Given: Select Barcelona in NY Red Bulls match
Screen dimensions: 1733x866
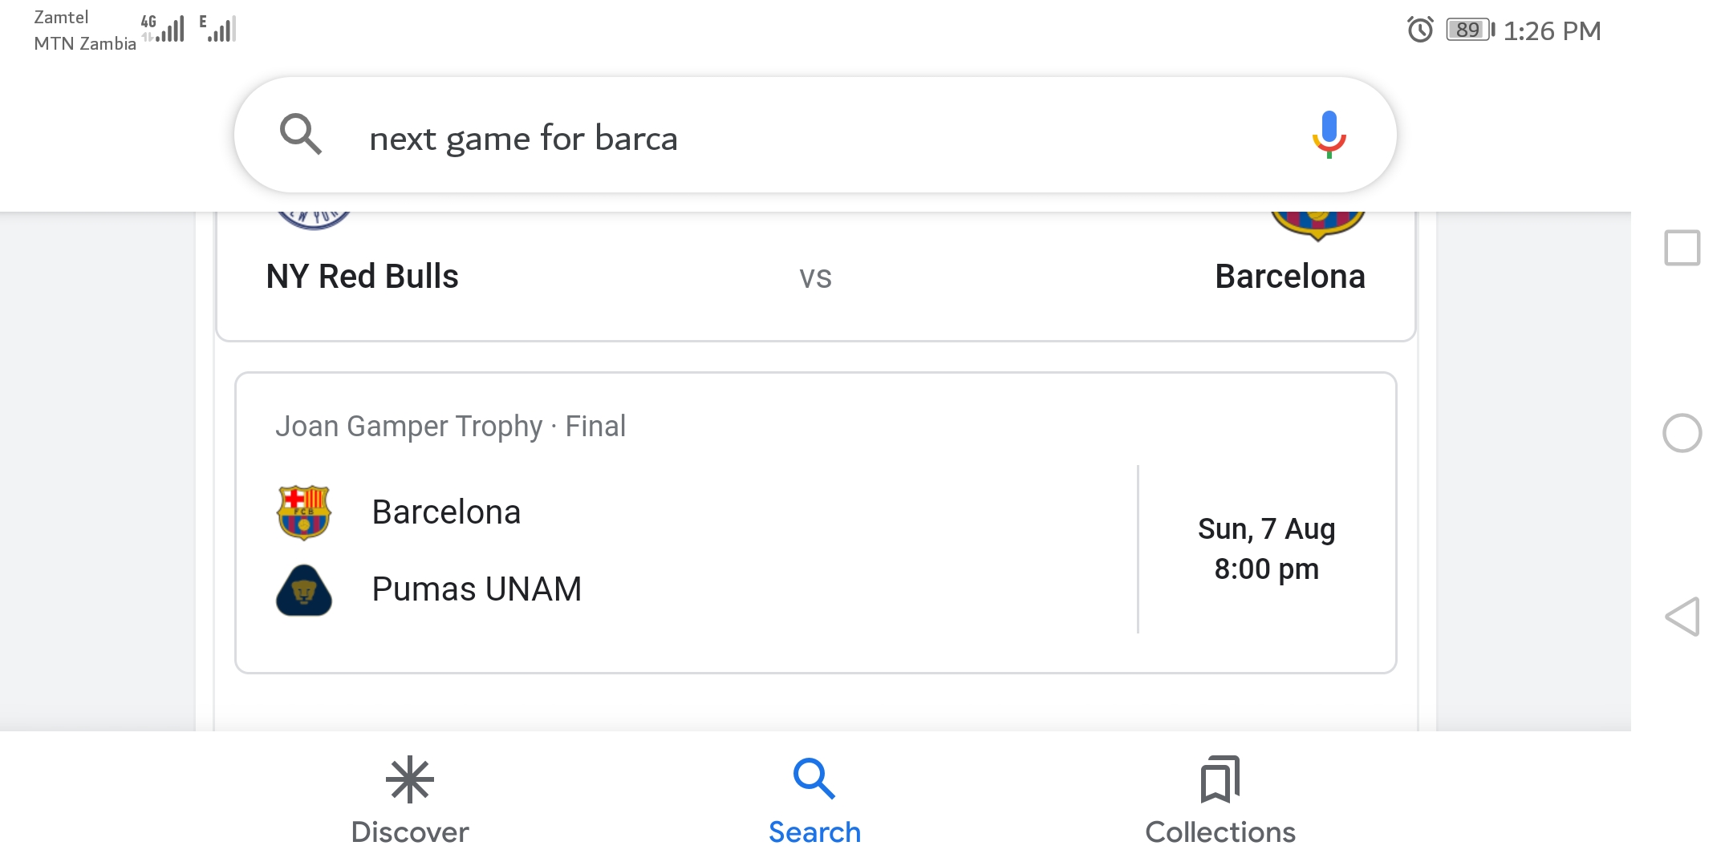Looking at the screenshot, I should click(1289, 277).
